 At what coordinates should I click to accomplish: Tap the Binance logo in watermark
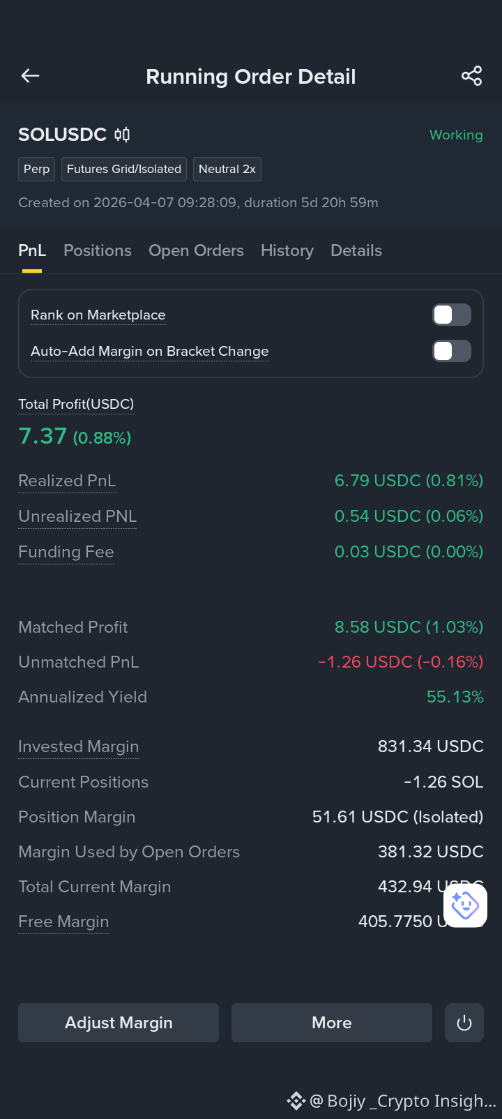click(x=296, y=1101)
